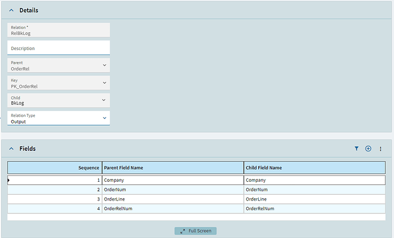Screen dimensions: 394x238
Task: Sort by Sequence column header
Action: coord(55,167)
